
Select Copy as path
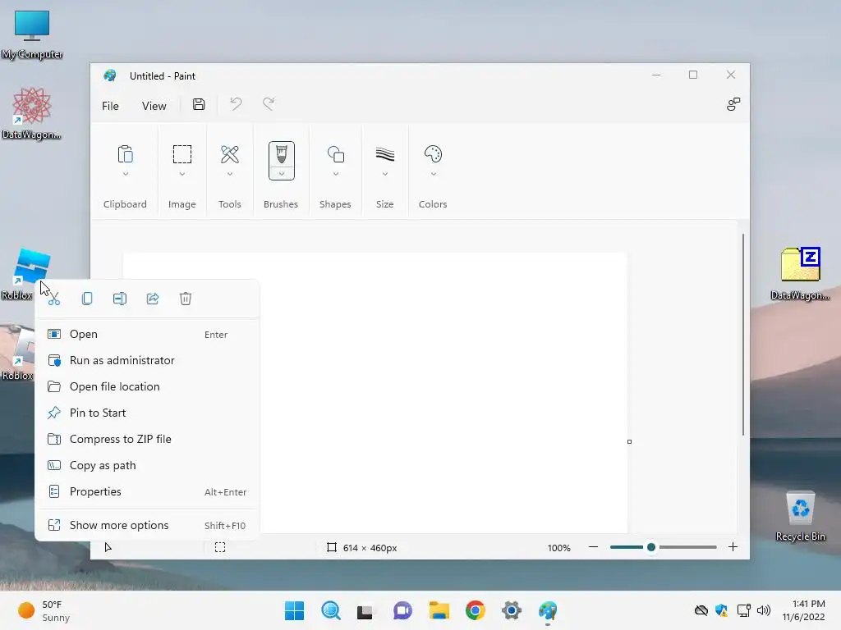pos(147,466)
